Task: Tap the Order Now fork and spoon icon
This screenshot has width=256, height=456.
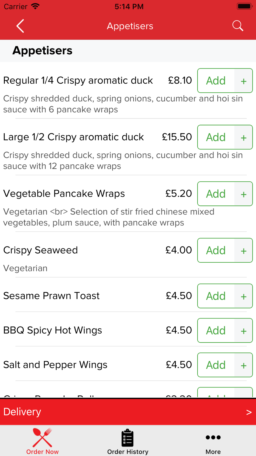Action: point(42,438)
